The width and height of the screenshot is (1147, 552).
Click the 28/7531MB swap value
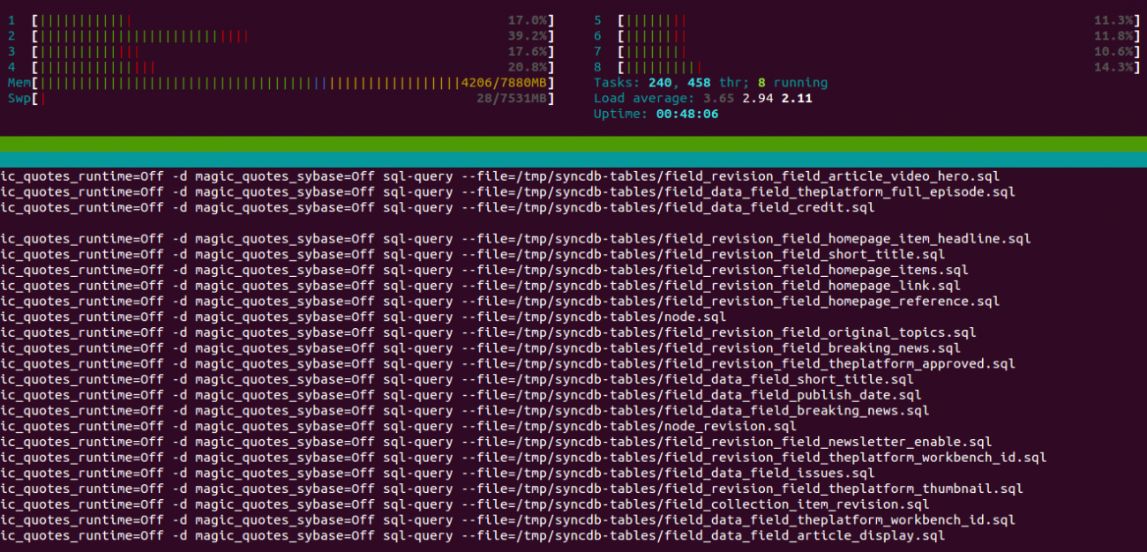512,99
